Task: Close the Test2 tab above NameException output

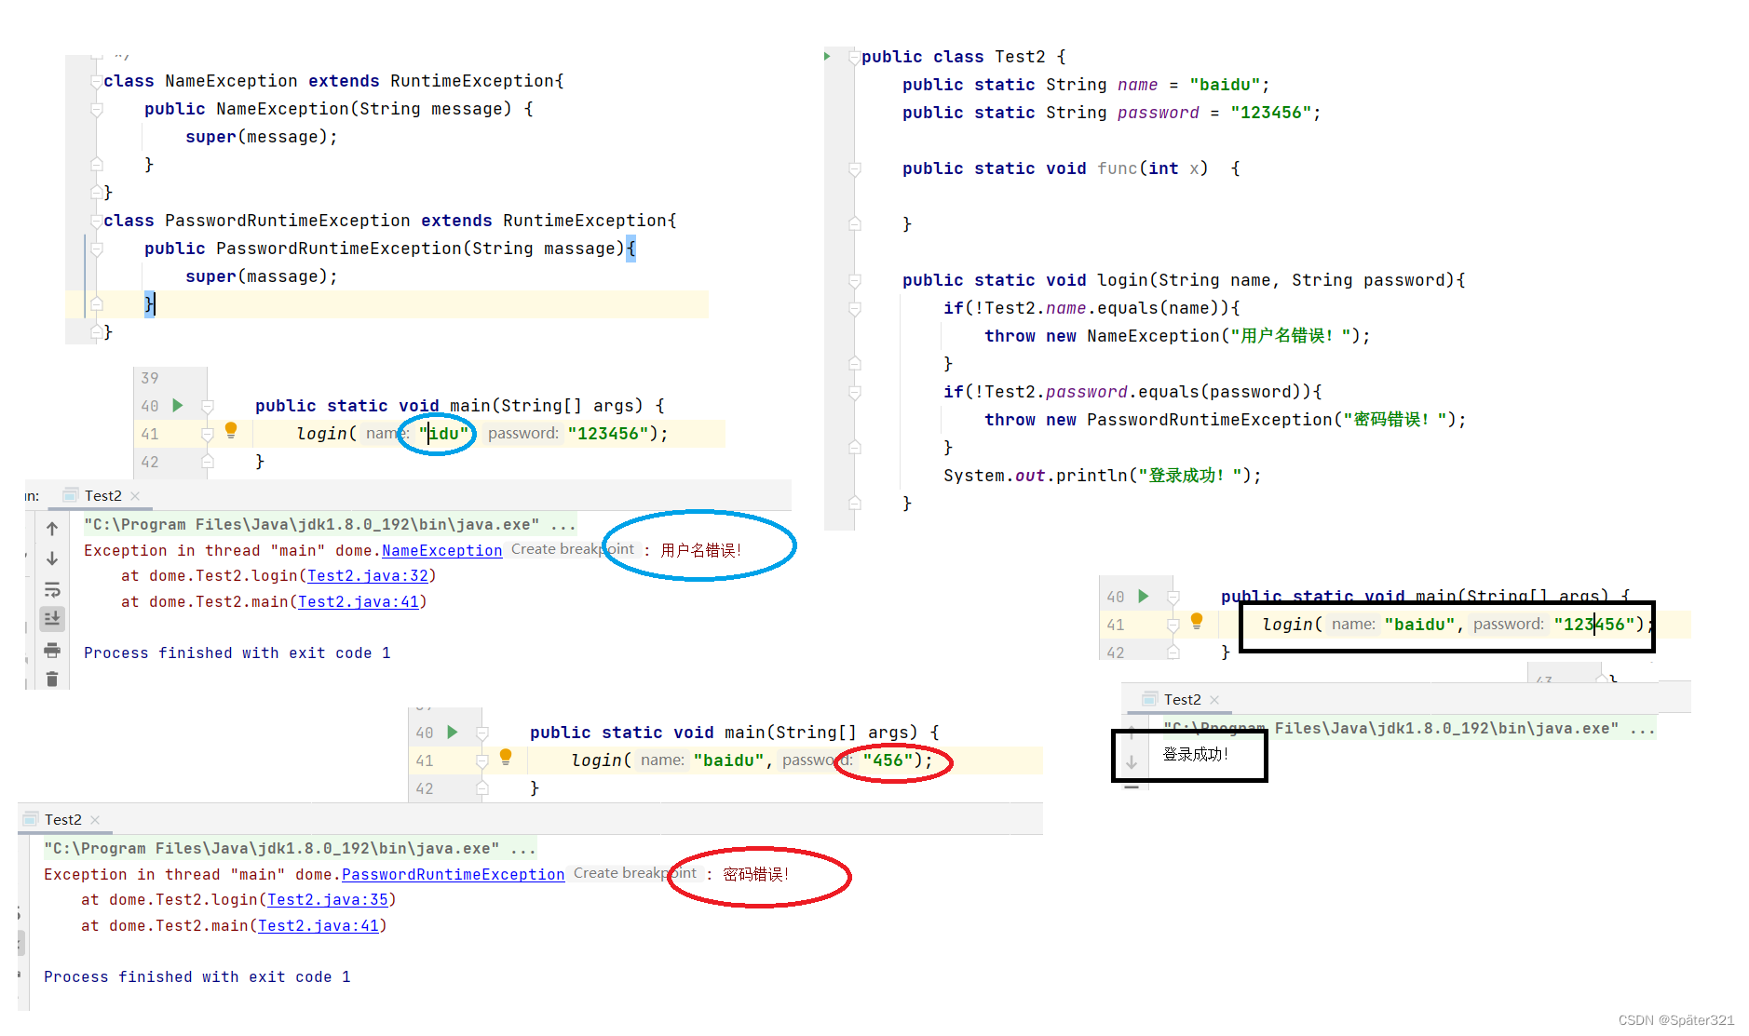Action: pyautogui.click(x=135, y=496)
